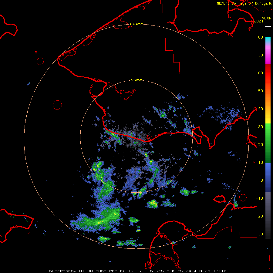The height and width of the screenshot is (273, 273).
Task: Pick the green segment of the color bar
Action: click(x=268, y=143)
